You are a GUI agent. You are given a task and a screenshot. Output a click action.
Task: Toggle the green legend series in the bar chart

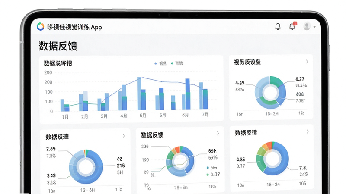176,63
